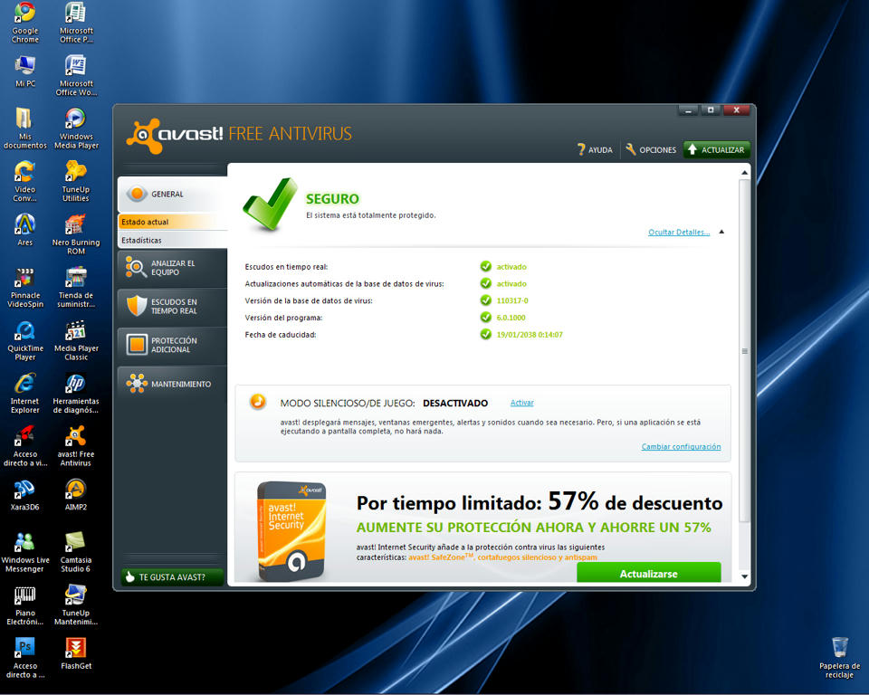Click activado status for Actualizaciones automáticas
869x695 pixels.
pyautogui.click(x=511, y=284)
